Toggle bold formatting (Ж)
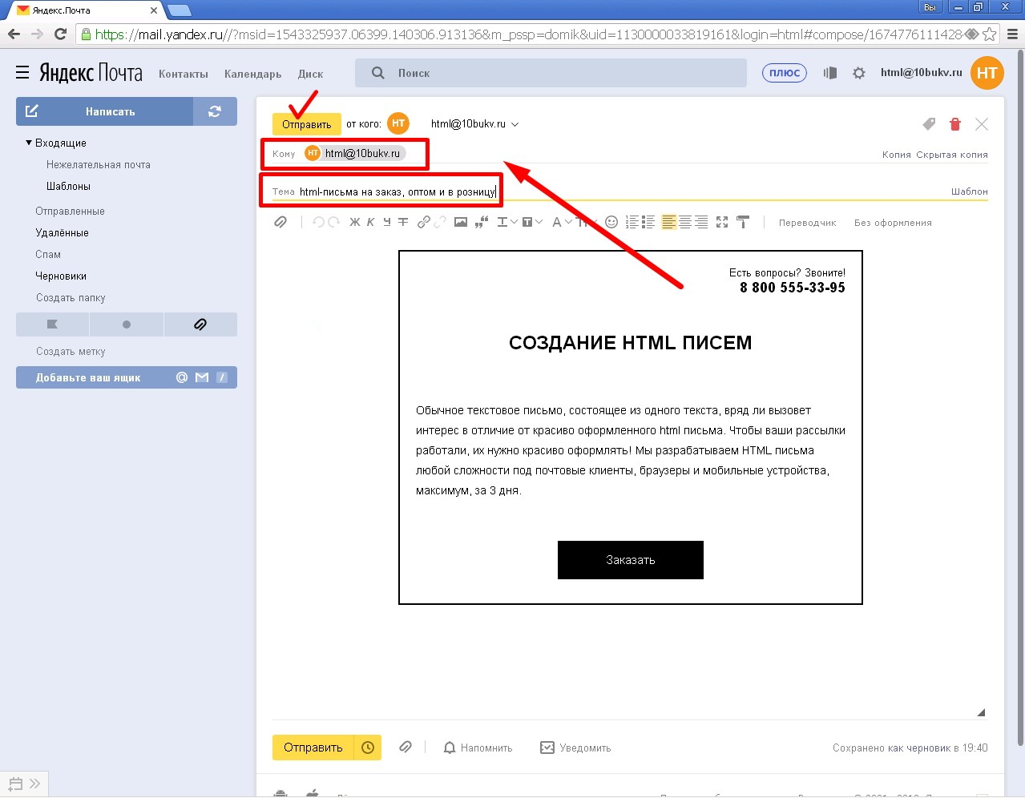Screen dimensions: 1025x798 tap(355, 222)
